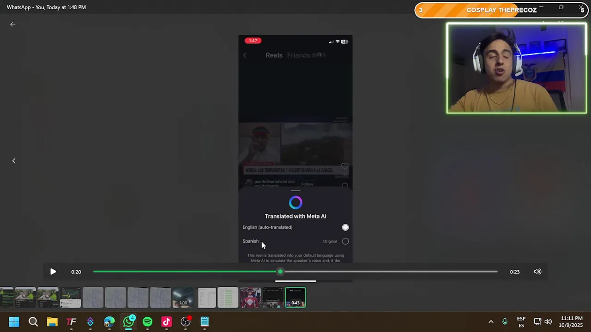The height and width of the screenshot is (332, 591).
Task: Click Translated with Meta AI heading
Action: tap(295, 216)
